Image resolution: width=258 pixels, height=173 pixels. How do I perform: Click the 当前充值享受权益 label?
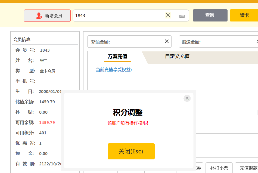pyautogui.click(x=114, y=70)
